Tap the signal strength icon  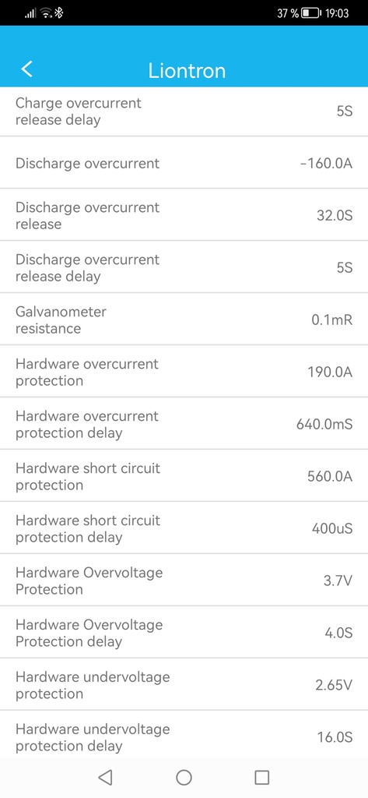(x=31, y=14)
